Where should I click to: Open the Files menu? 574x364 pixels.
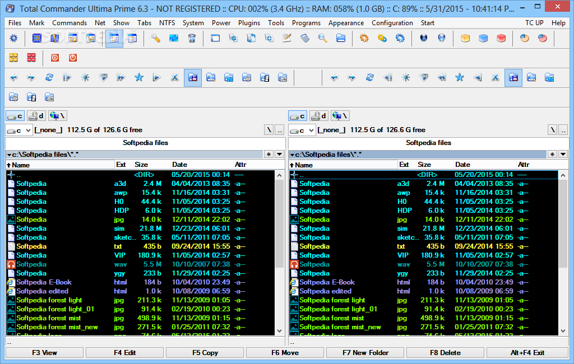(15, 23)
